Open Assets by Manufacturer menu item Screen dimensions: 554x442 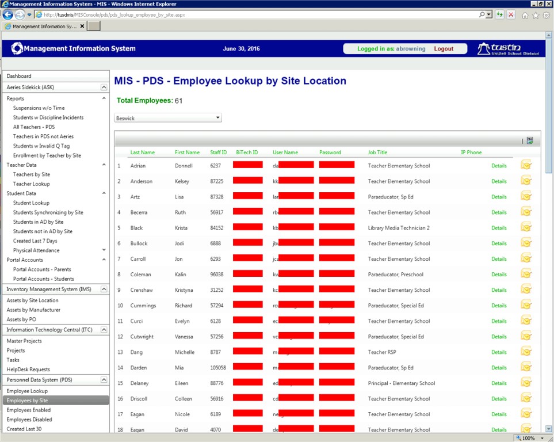click(33, 310)
